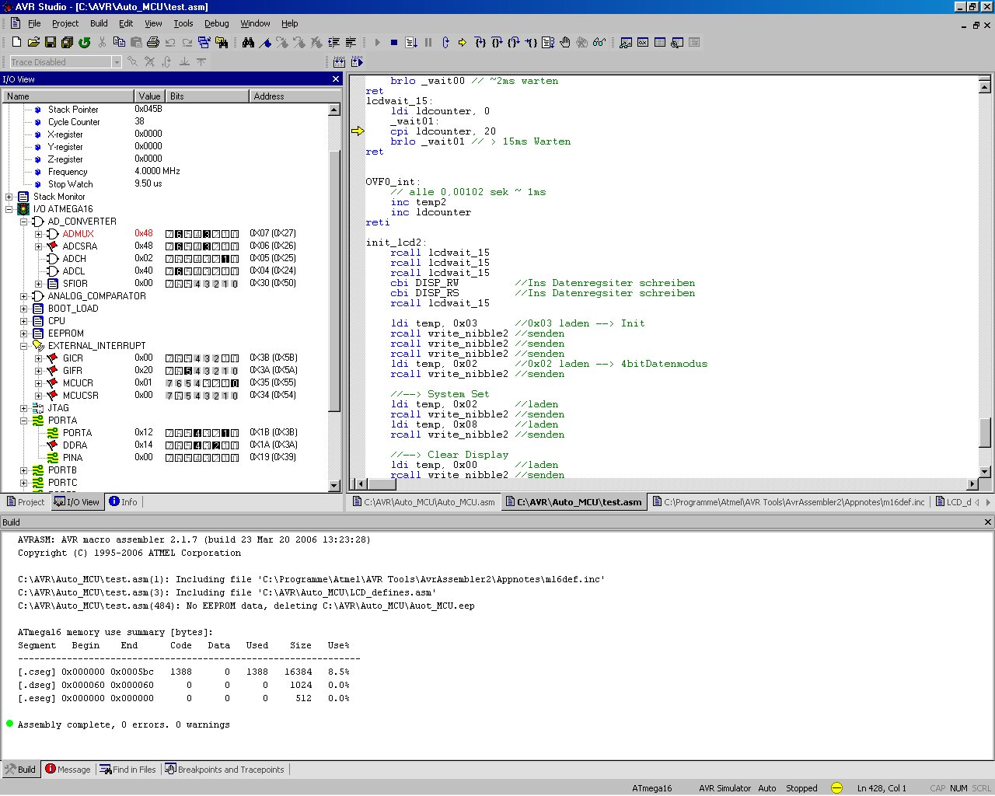995x796 pixels.
Task: Click the green reload icon in toolbar
Action: tap(85, 42)
